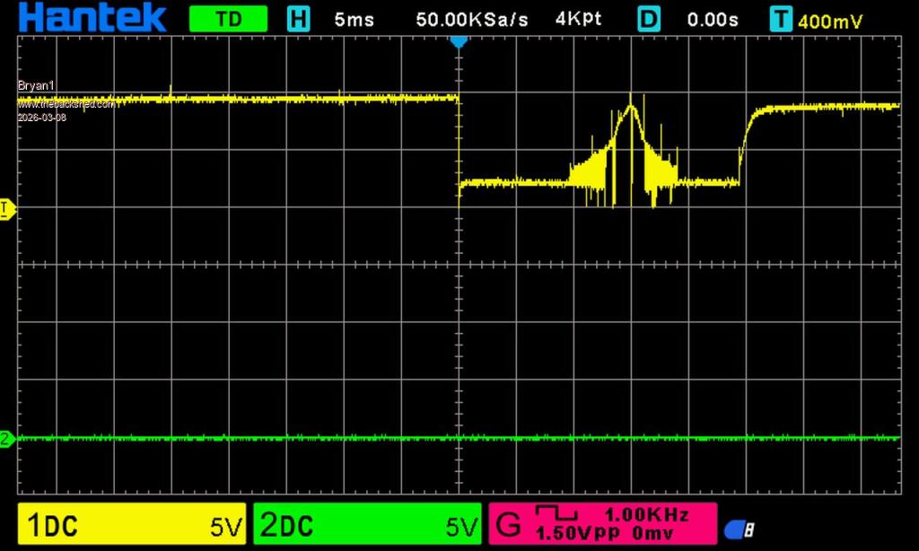Open the 5ms timebase setting
The width and height of the screenshot is (919, 551).
click(x=354, y=20)
